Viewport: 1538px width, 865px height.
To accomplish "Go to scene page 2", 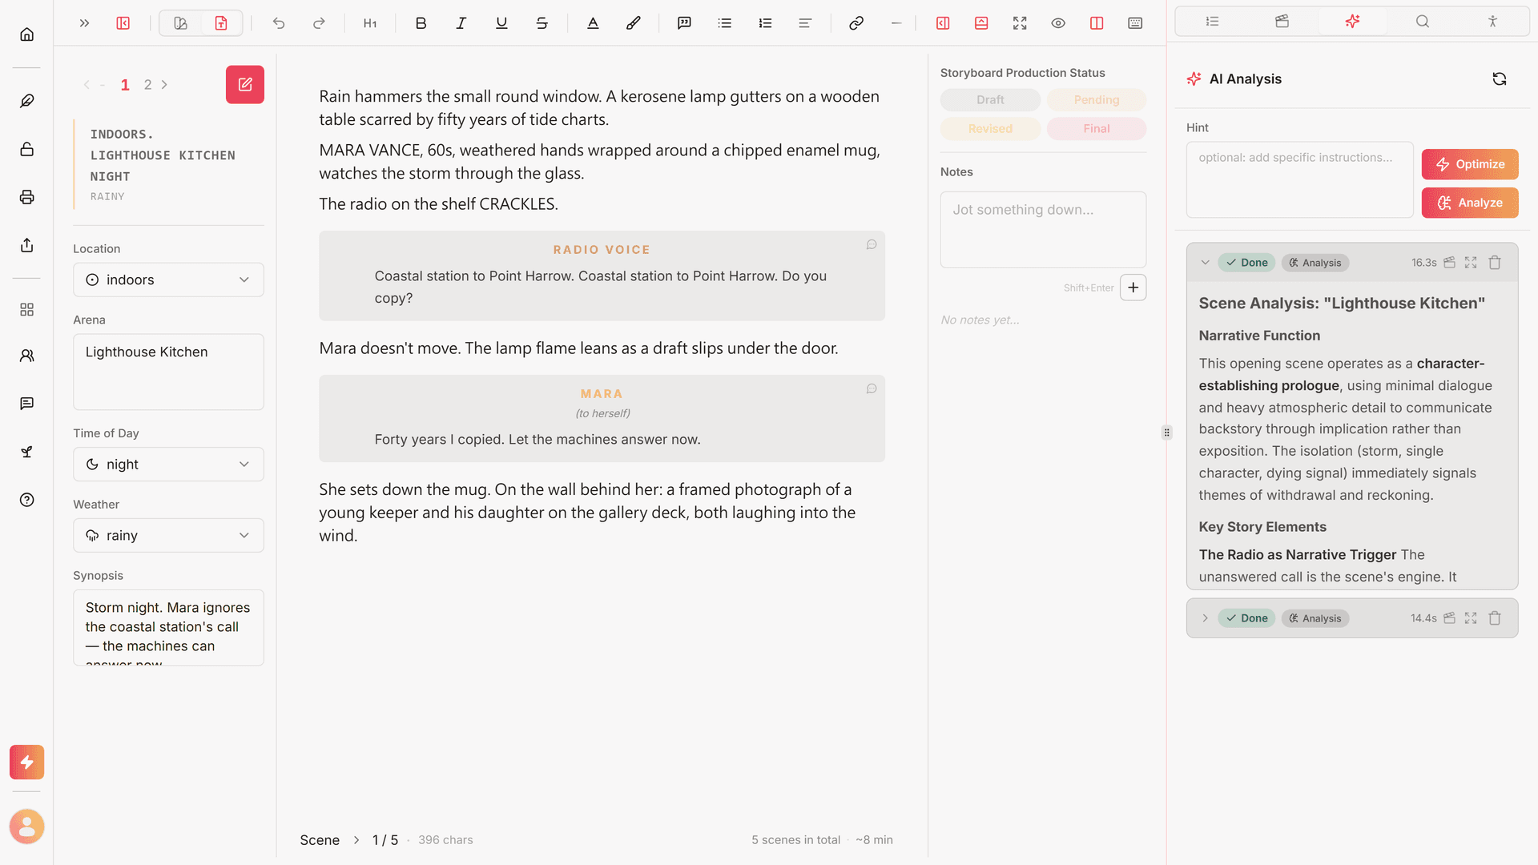I will tap(147, 85).
